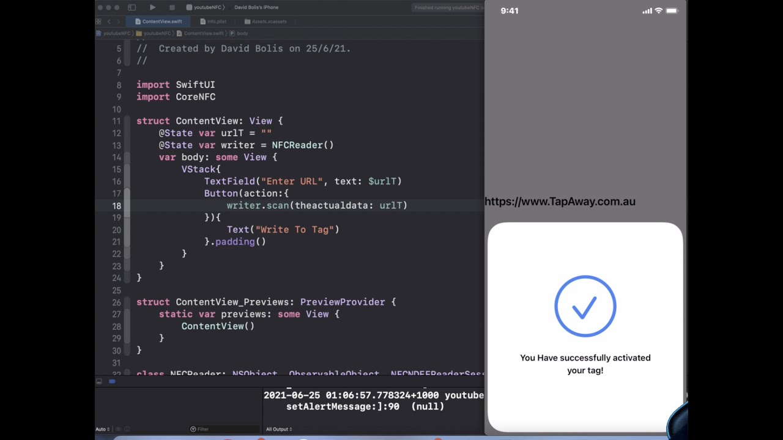Tap the iPhone Wi-Fi status icon
Viewport: 783px width, 440px height.
(x=659, y=11)
